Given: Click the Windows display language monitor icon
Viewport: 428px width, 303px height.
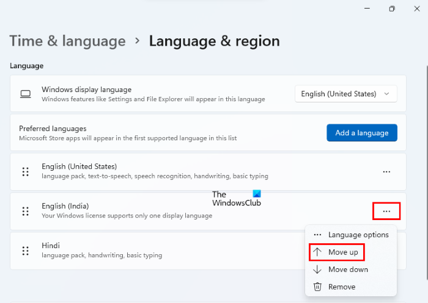Looking at the screenshot, I should [25, 94].
